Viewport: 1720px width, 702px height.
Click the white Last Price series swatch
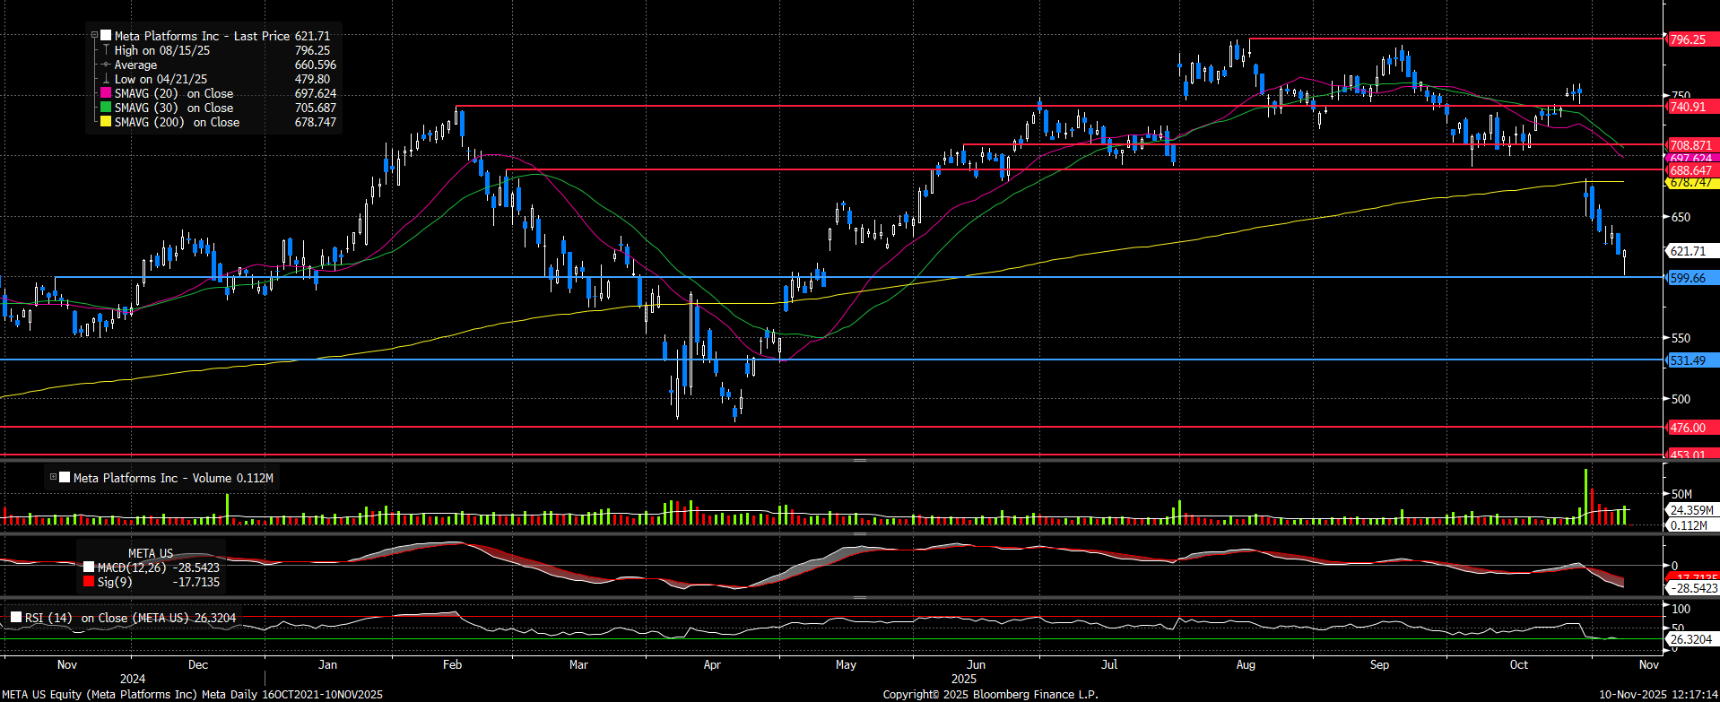click(106, 36)
